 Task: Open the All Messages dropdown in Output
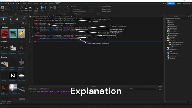pos(33,89)
